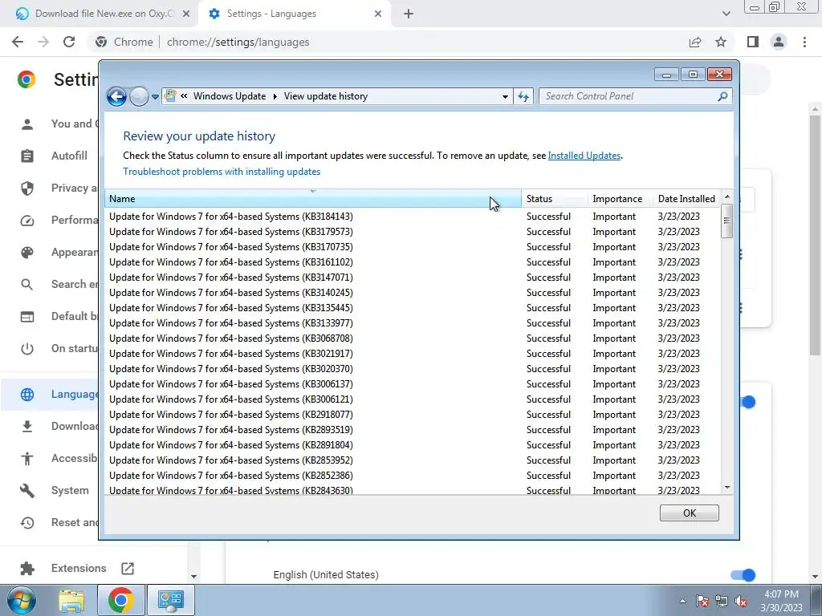Select the KB3140245 update row
This screenshot has height=616, width=822.
412,292
